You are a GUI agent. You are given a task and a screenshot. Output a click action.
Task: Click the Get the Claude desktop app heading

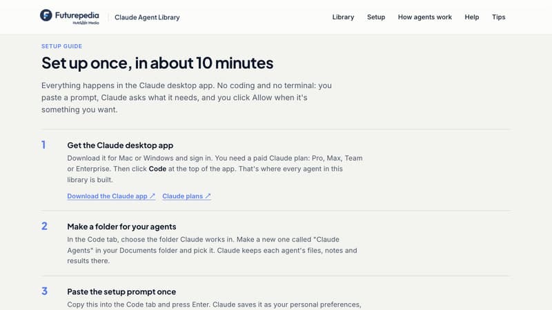[x=120, y=145]
